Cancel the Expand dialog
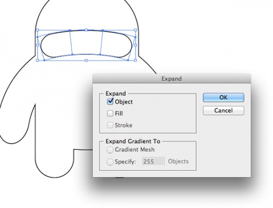273x208 pixels. click(223, 110)
